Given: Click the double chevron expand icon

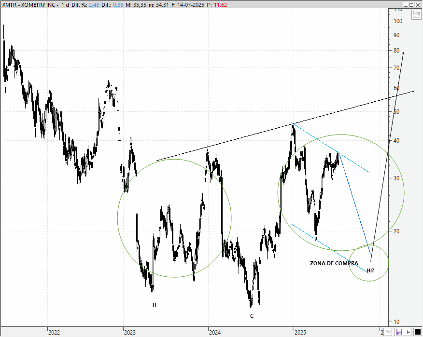Looking at the screenshot, I should [x=388, y=332].
